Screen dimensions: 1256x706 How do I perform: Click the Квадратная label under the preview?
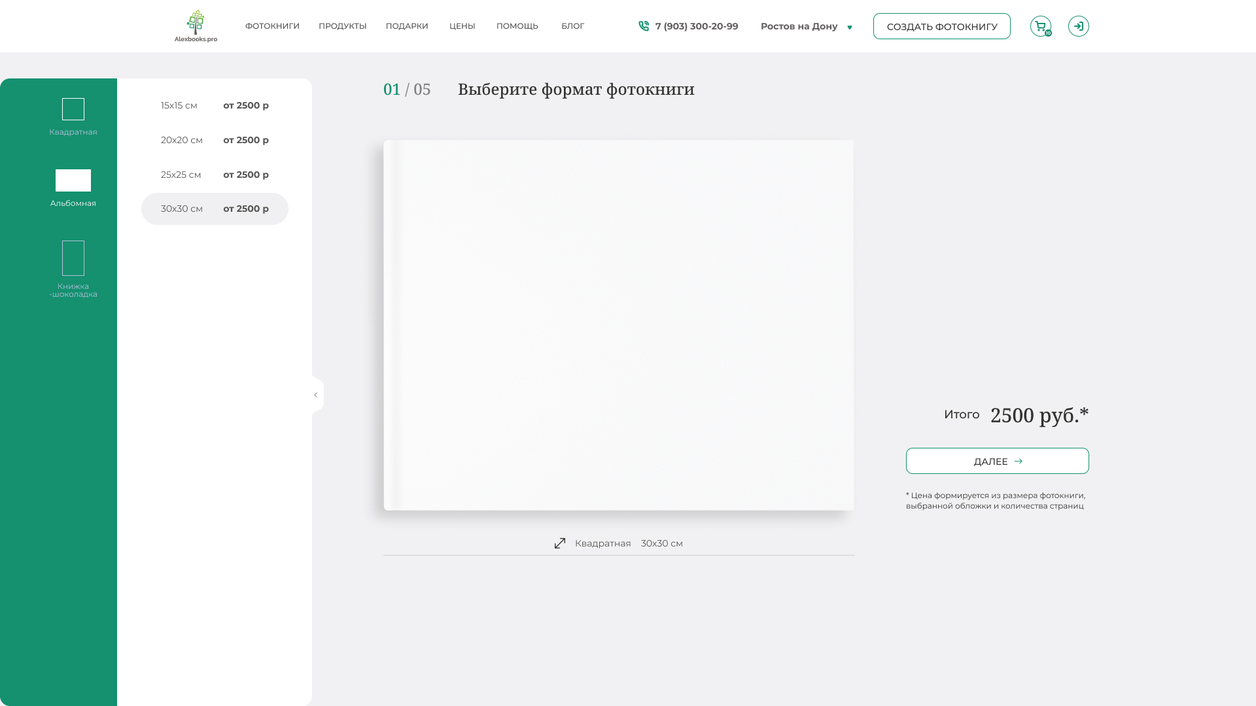point(603,543)
